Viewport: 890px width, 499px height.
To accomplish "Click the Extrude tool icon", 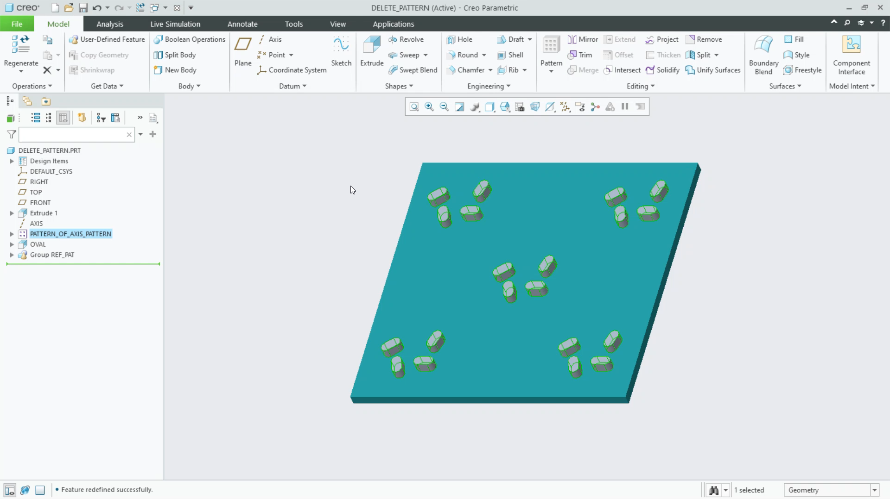I will tap(372, 45).
